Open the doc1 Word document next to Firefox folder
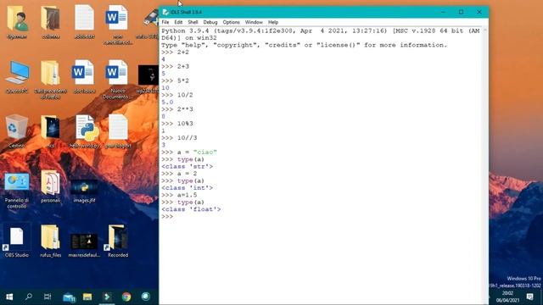 [x=84, y=77]
